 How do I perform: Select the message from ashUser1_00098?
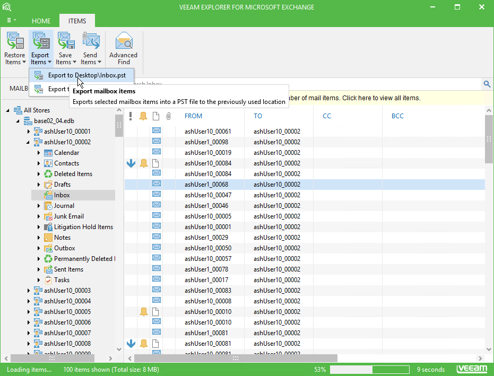pos(305,142)
